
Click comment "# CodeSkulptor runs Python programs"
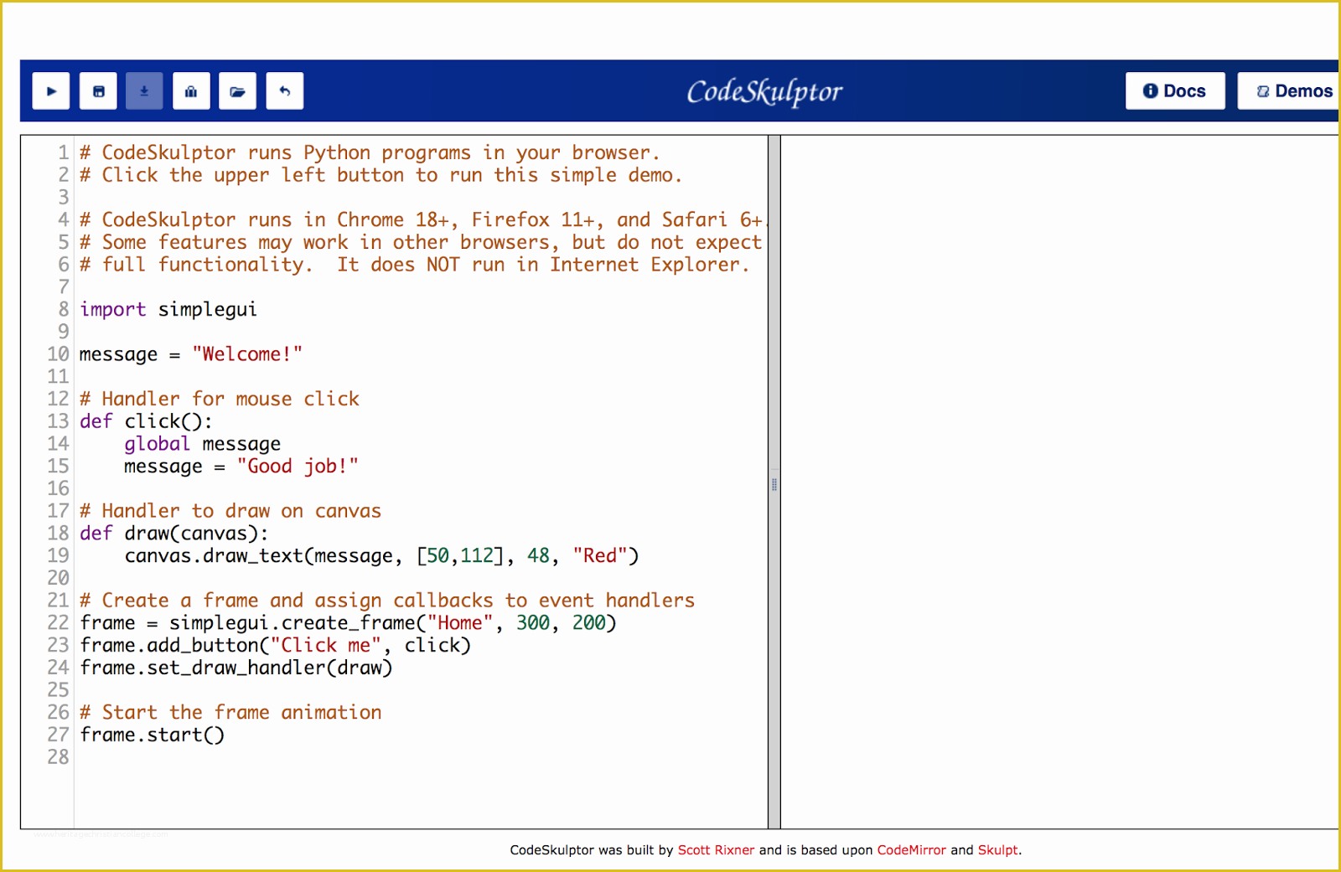pos(370,152)
